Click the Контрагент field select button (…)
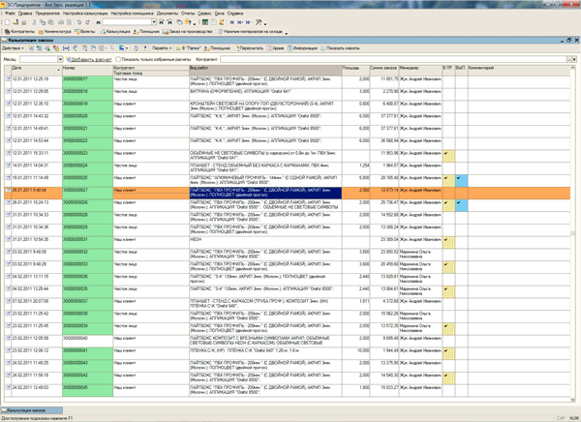The image size is (581, 422). [569, 59]
